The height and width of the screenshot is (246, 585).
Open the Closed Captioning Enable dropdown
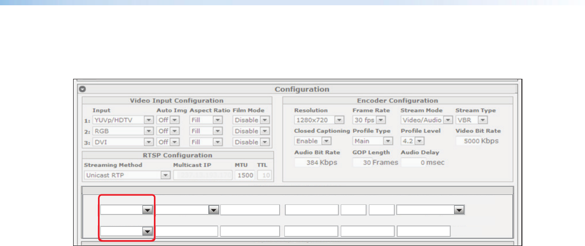click(313, 141)
